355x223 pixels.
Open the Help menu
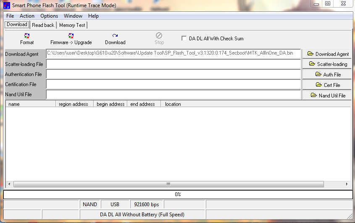[x=93, y=16]
